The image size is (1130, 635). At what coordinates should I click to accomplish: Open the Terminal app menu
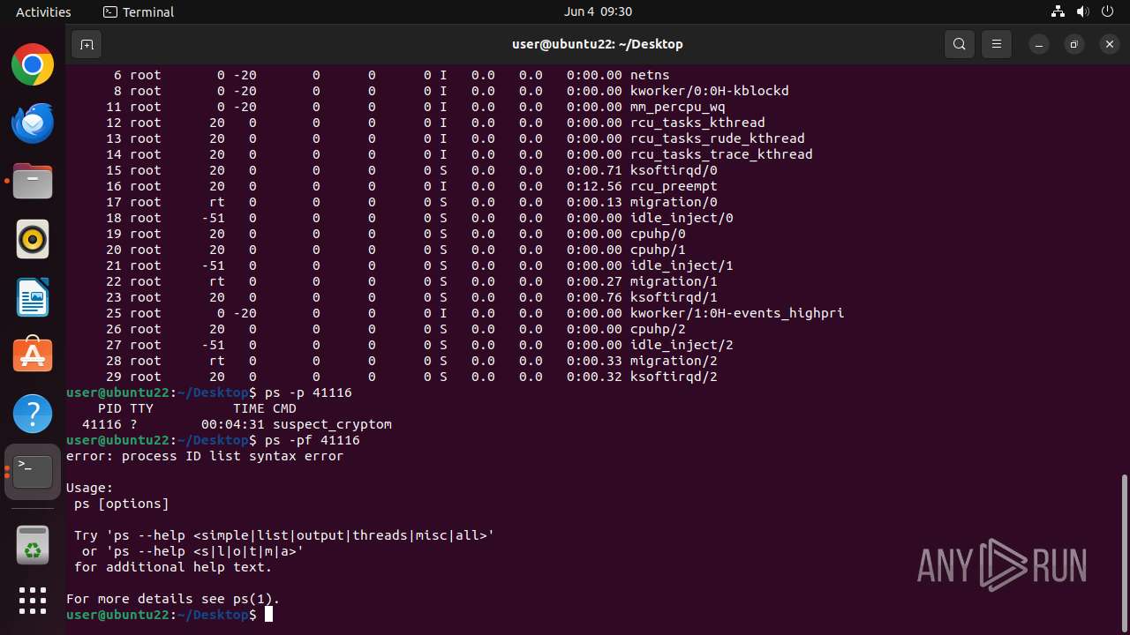tap(139, 11)
